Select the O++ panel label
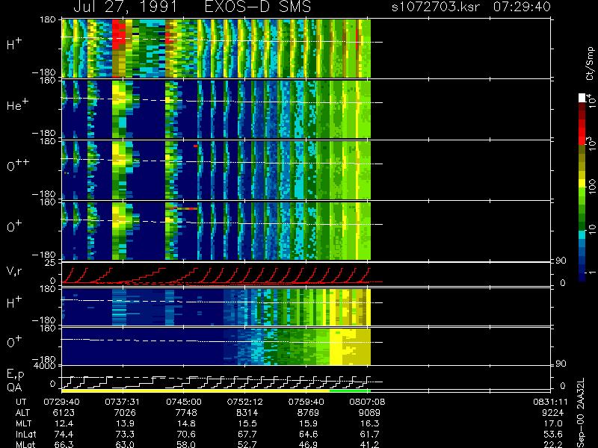The image size is (598, 448). pyautogui.click(x=18, y=165)
